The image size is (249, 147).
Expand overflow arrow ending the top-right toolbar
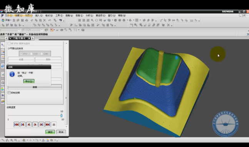(199, 21)
